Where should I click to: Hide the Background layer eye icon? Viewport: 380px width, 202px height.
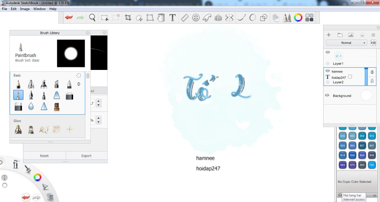click(327, 95)
